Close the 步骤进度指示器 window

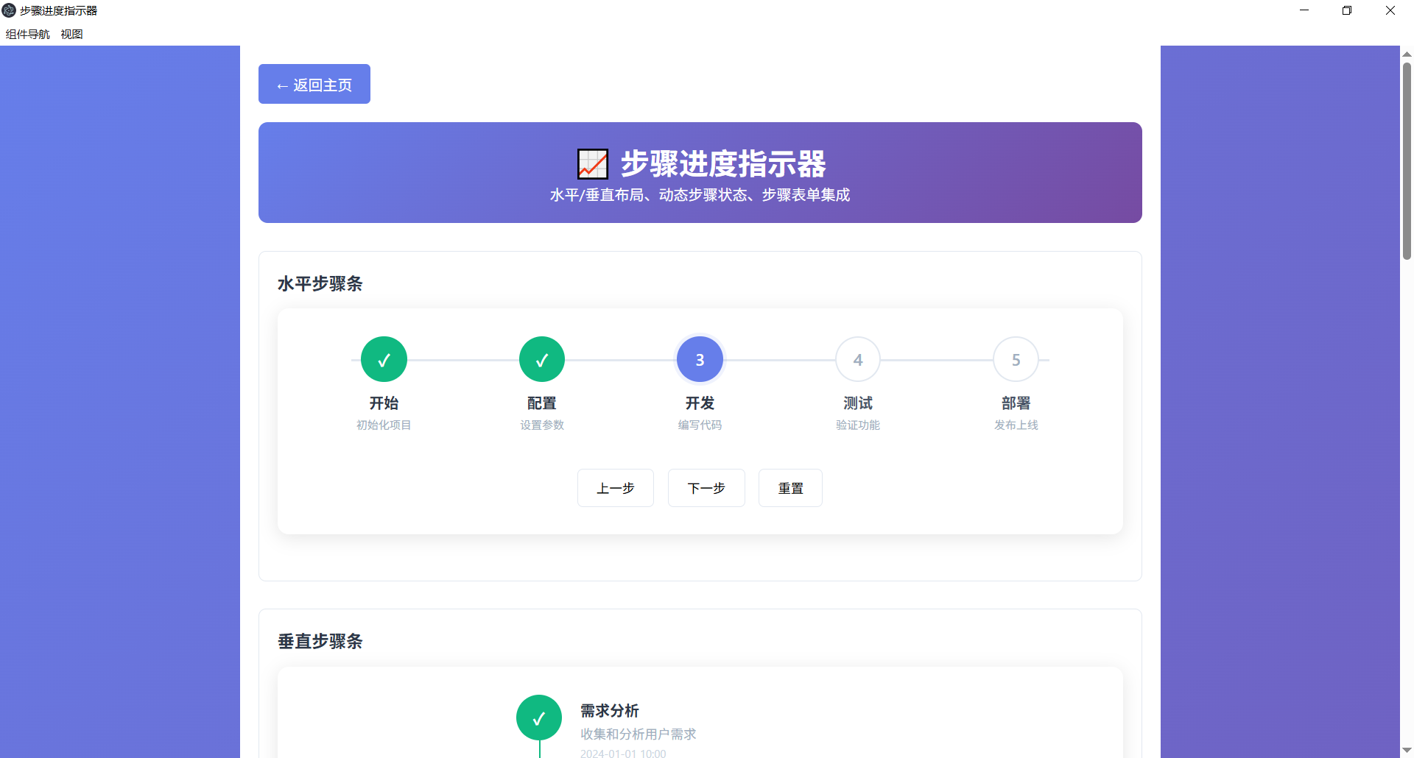(x=1390, y=10)
